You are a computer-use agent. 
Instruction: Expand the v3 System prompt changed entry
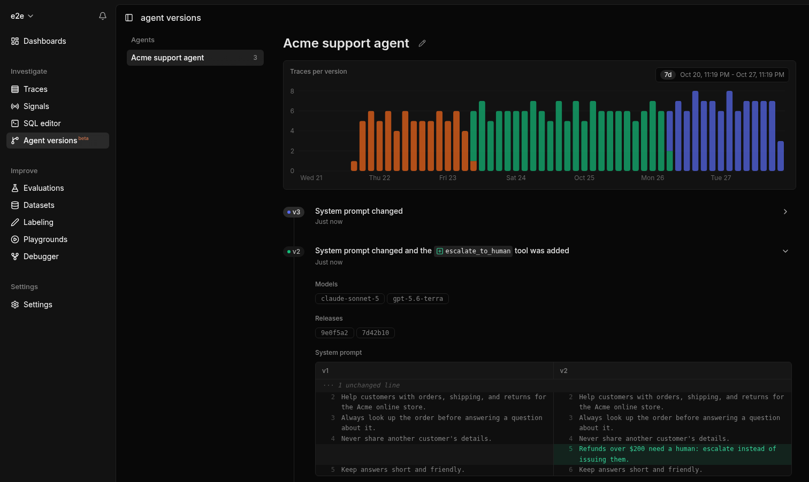[785, 212]
